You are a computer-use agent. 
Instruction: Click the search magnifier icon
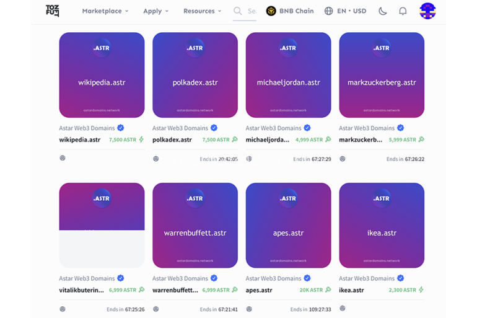[x=238, y=11]
